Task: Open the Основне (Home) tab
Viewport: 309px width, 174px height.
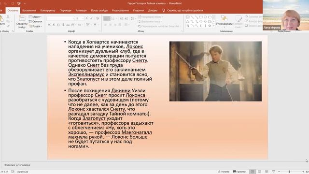Action: (13, 11)
